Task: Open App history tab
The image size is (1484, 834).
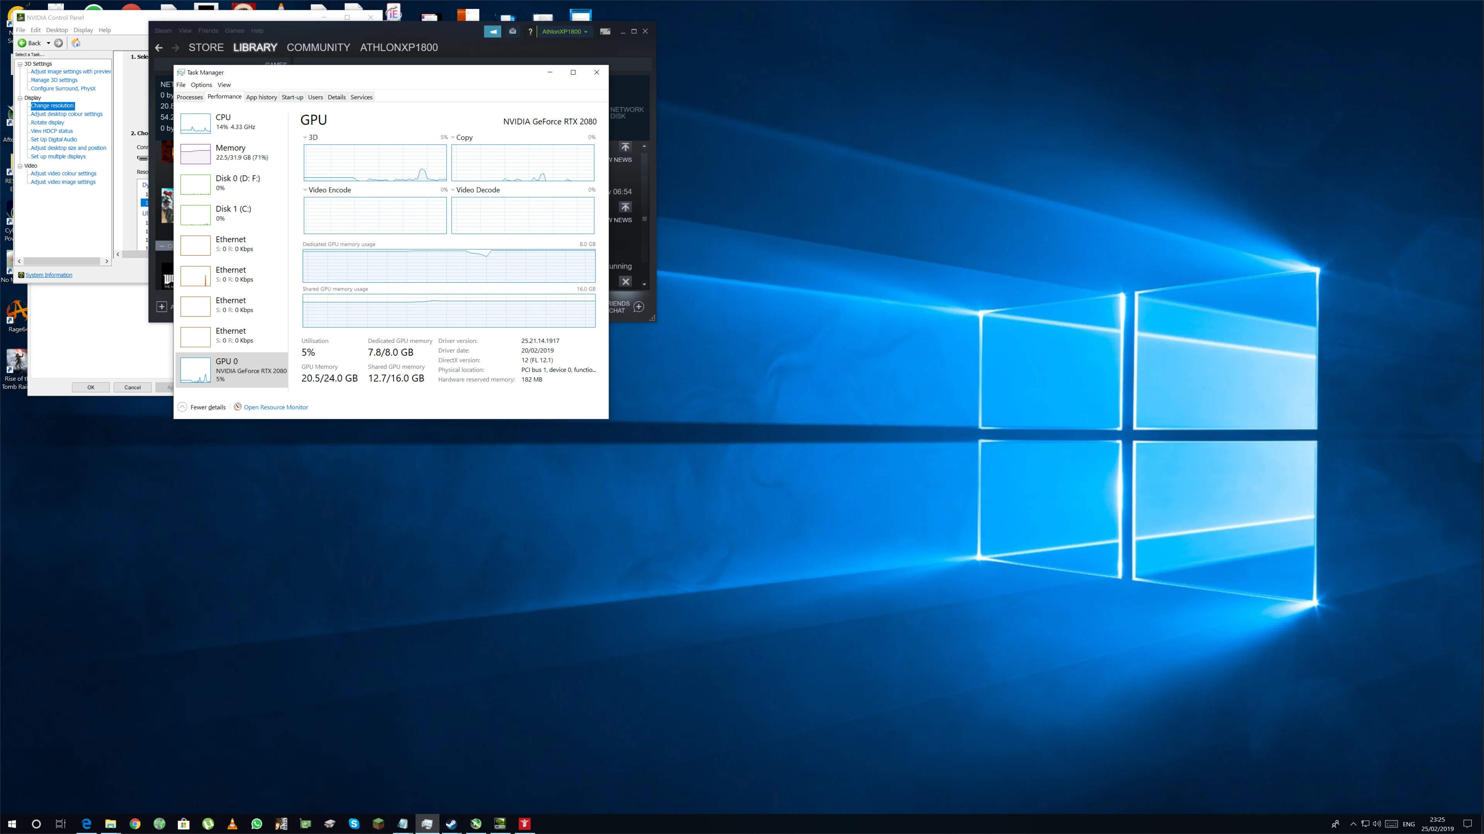Action: pos(262,97)
